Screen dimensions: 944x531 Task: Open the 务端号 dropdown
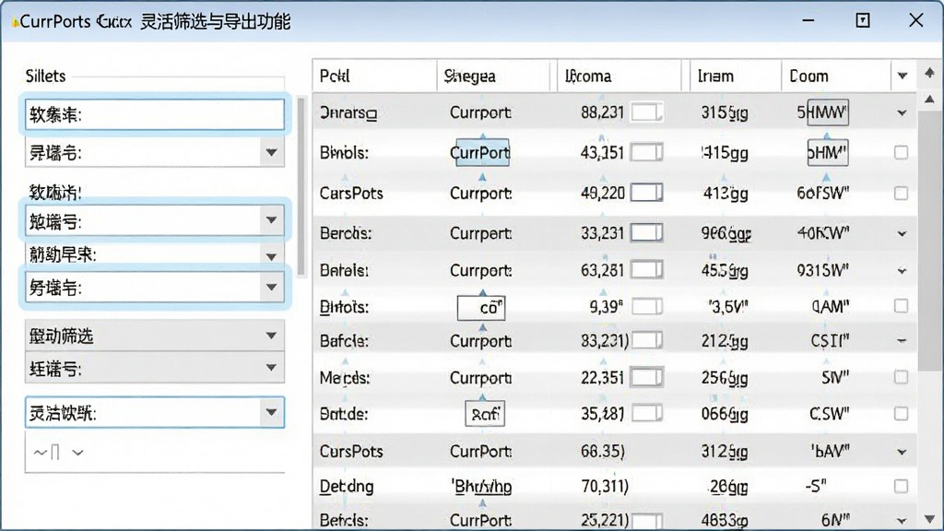[272, 288]
